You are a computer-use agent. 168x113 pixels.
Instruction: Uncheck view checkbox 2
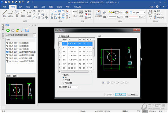point(108,82)
